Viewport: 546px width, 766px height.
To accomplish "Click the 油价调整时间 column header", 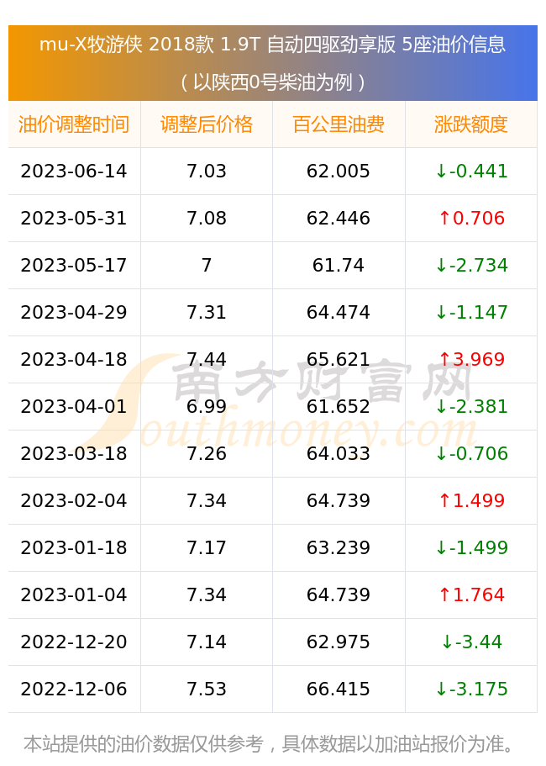I will point(74,124).
